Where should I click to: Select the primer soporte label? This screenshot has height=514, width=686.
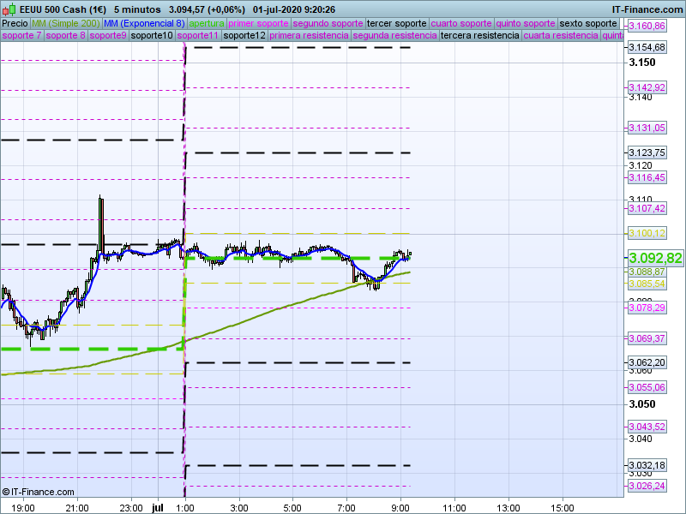259,23
